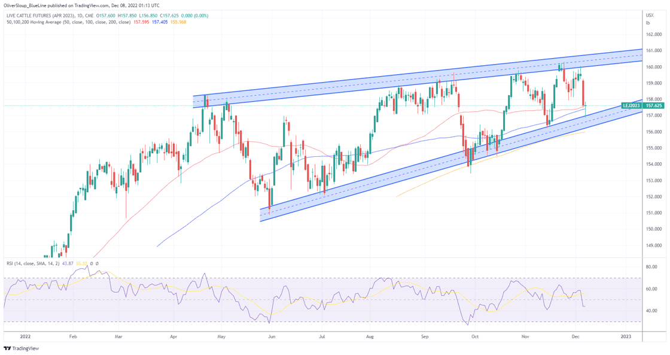Screen dimensions: 670x355
Task: Click the blue 157.405 moving average value
Action: click(160, 22)
